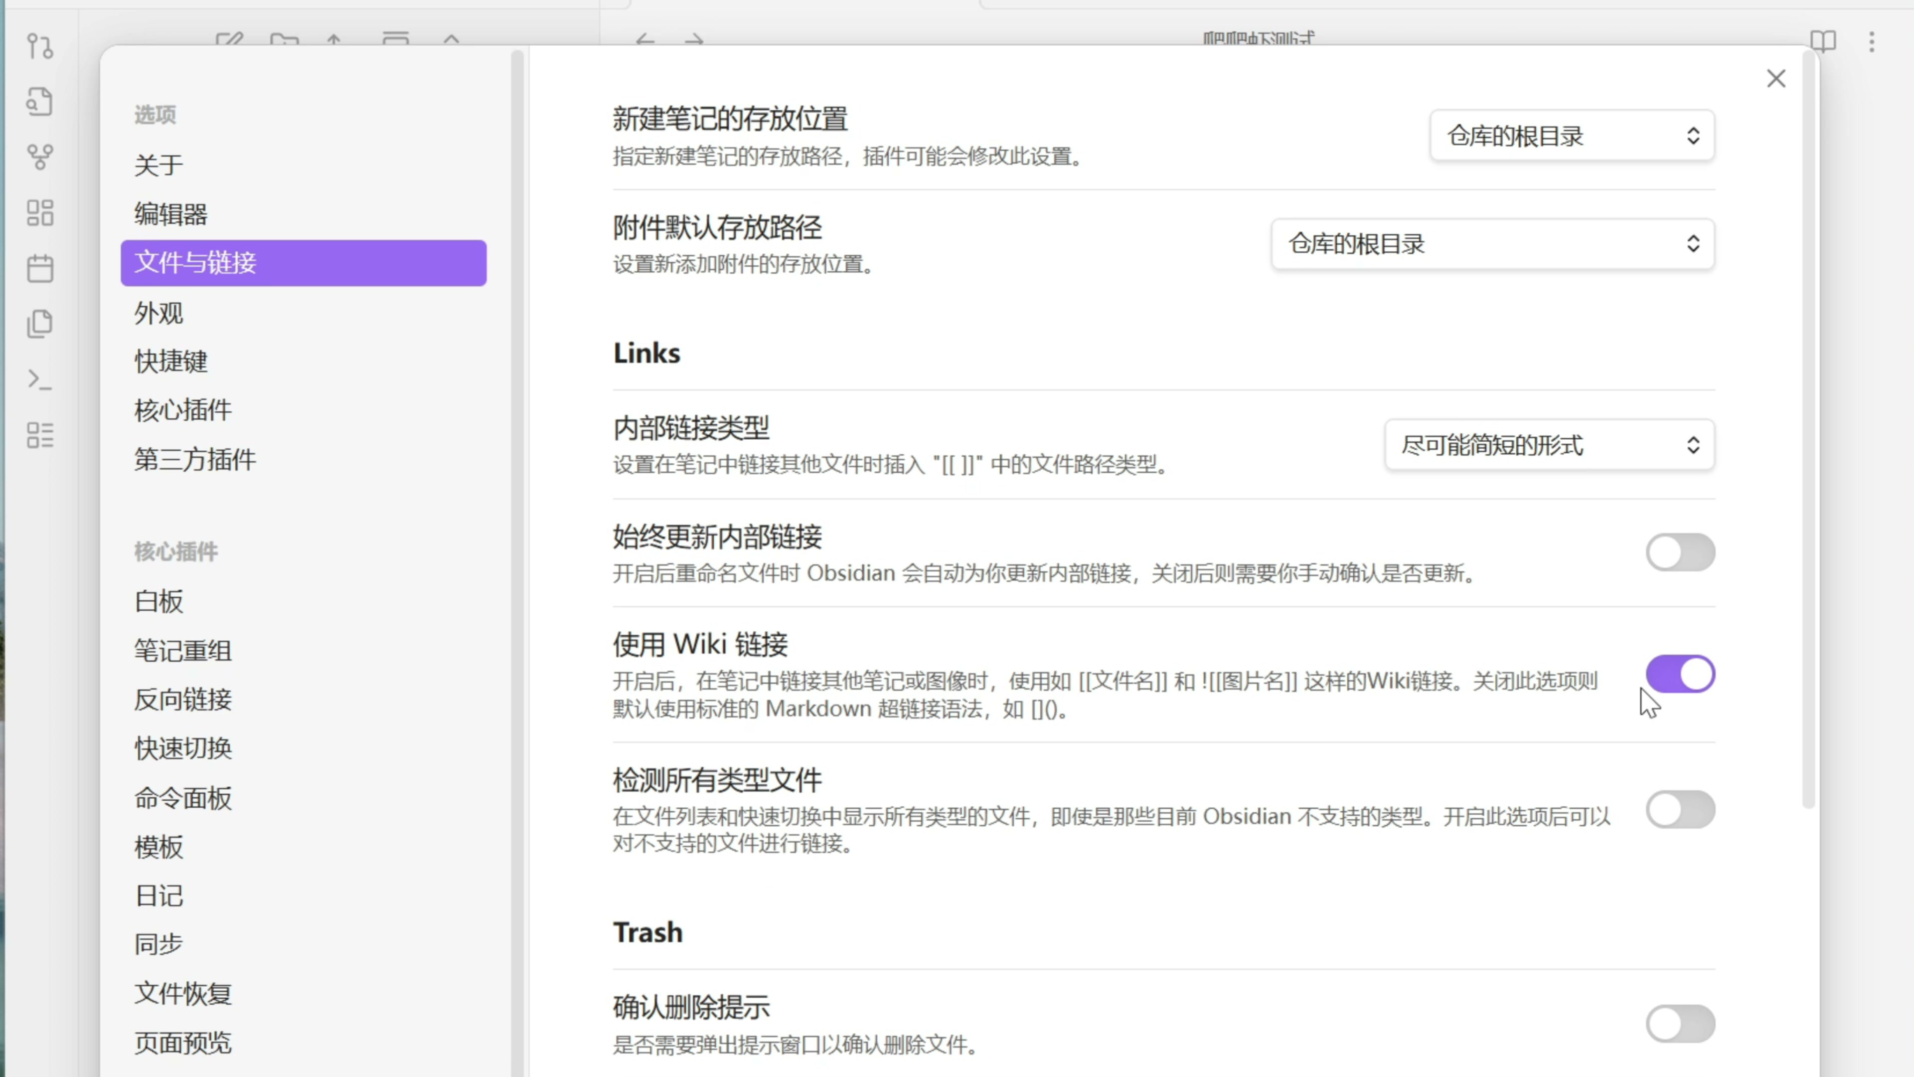Click reading view book icon
The height and width of the screenshot is (1077, 1914).
coord(1823,41)
